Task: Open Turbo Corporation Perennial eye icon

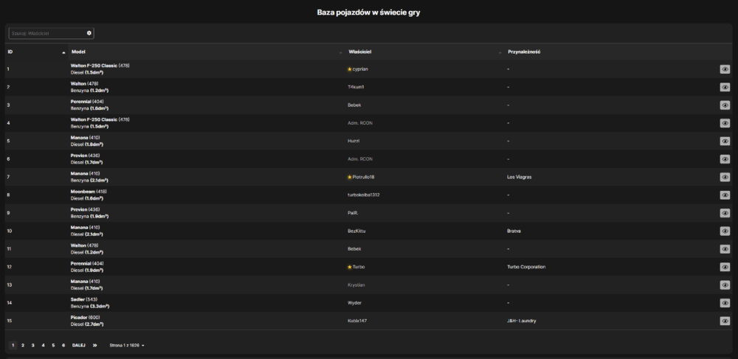Action: coord(725,267)
